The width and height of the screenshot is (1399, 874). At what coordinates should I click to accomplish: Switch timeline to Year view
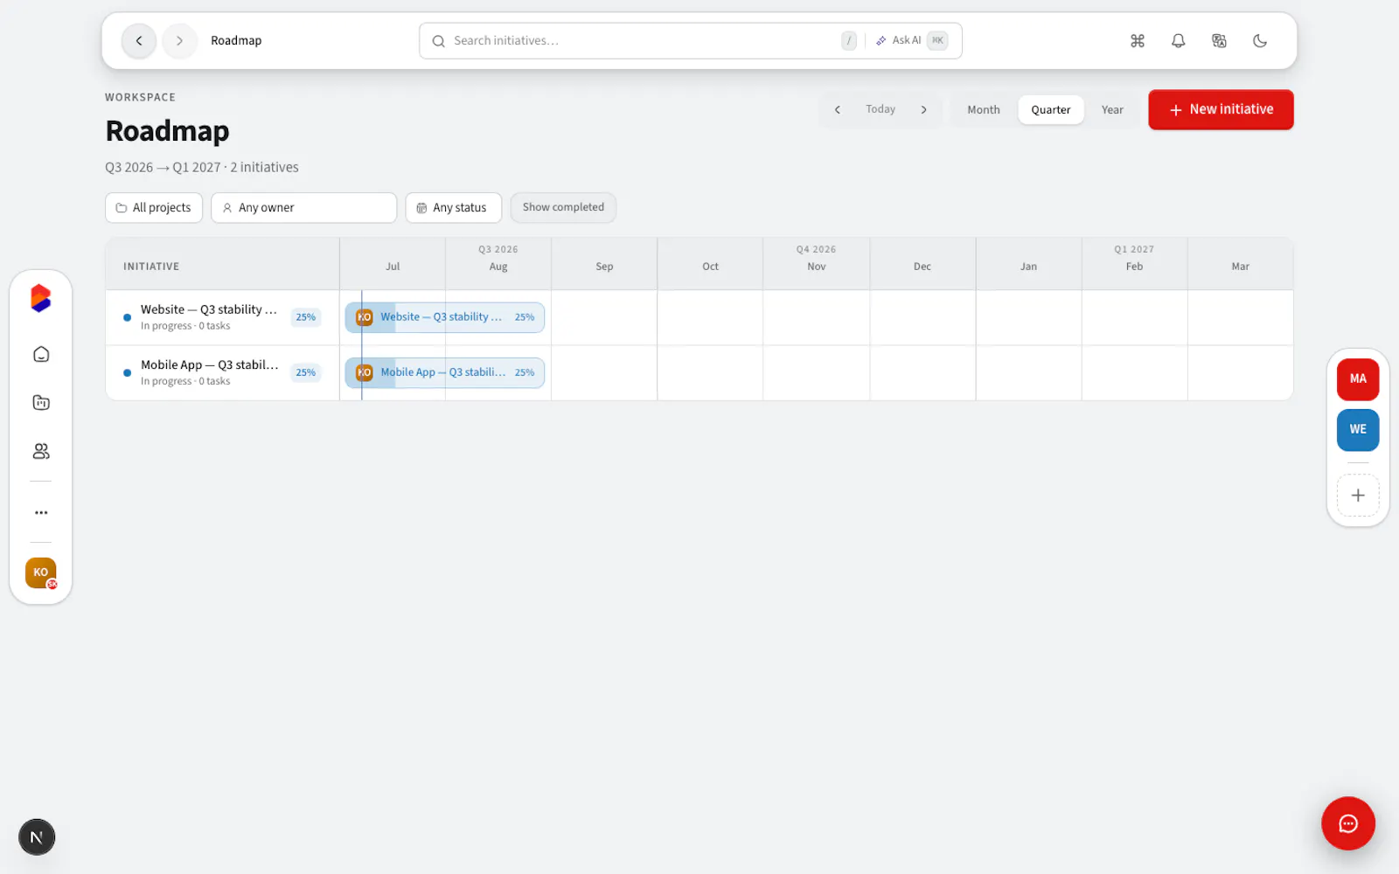coord(1112,110)
